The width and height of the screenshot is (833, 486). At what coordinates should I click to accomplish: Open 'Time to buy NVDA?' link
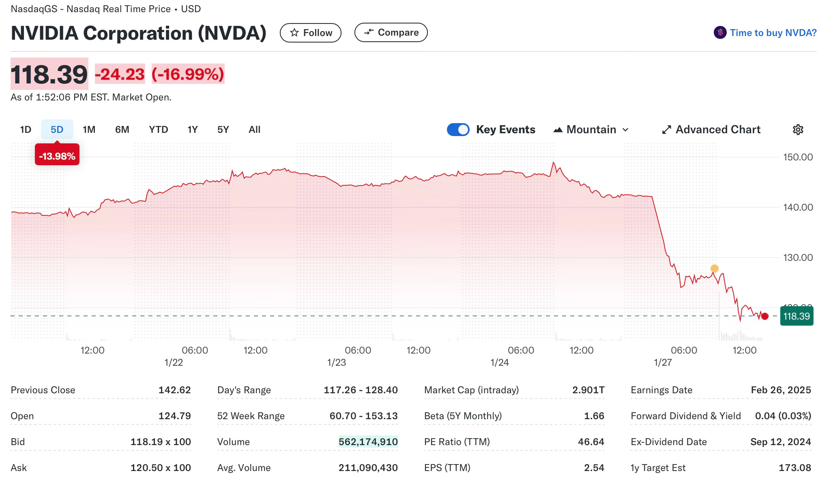pyautogui.click(x=773, y=33)
